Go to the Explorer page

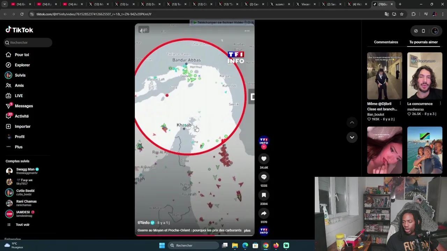pos(22,65)
